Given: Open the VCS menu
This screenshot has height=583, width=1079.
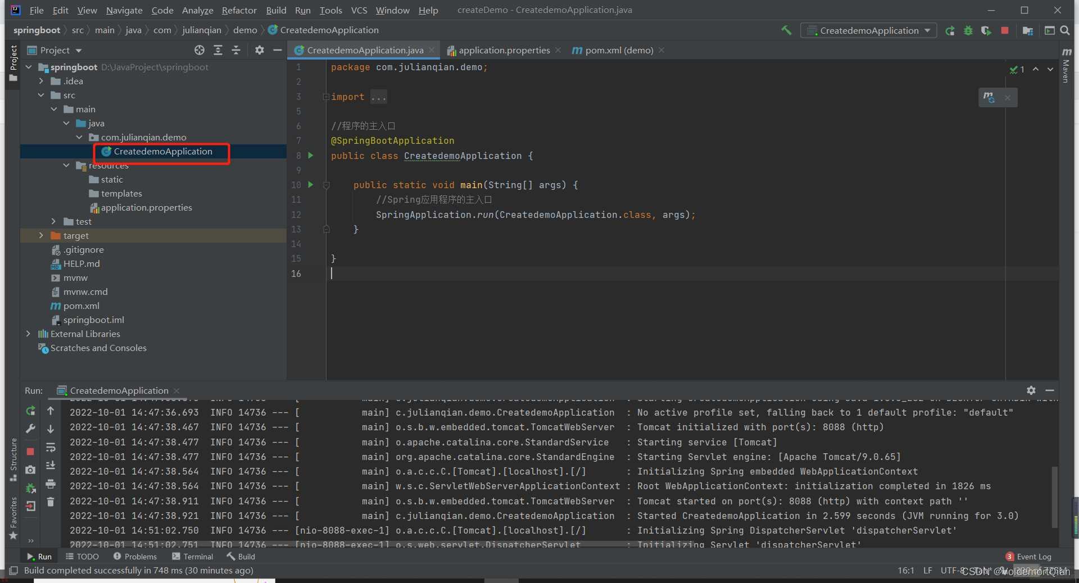Looking at the screenshot, I should (359, 10).
